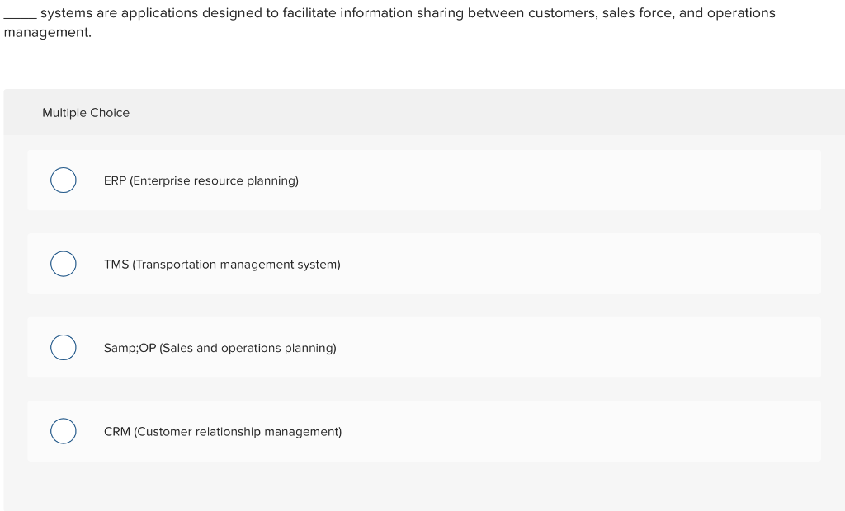Select the TMS radio button

point(64,264)
